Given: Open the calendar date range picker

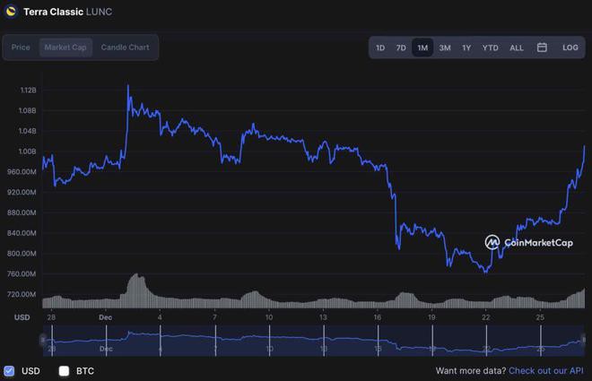Looking at the screenshot, I should coord(542,48).
